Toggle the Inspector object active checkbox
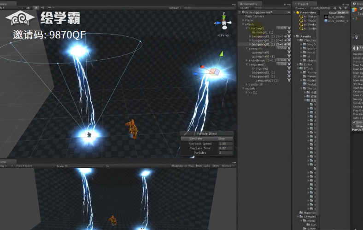This screenshot has width=363, height=230. click(361, 9)
